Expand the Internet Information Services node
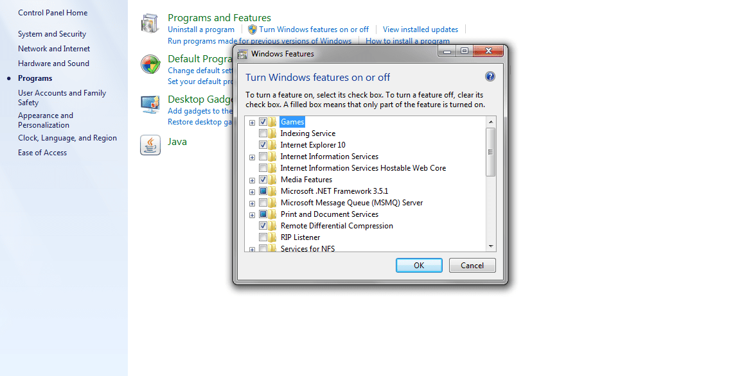Viewport: 753px width, 376px height. tap(252, 157)
